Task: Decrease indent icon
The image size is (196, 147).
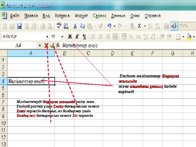Action: click(x=162, y=37)
